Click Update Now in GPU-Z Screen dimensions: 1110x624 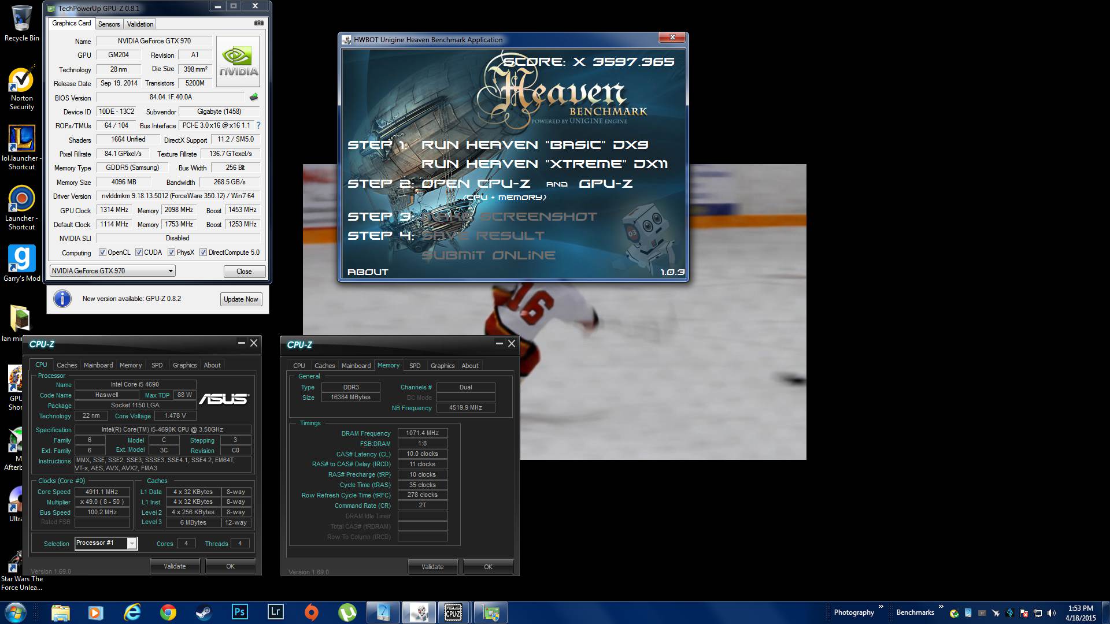pyautogui.click(x=241, y=299)
